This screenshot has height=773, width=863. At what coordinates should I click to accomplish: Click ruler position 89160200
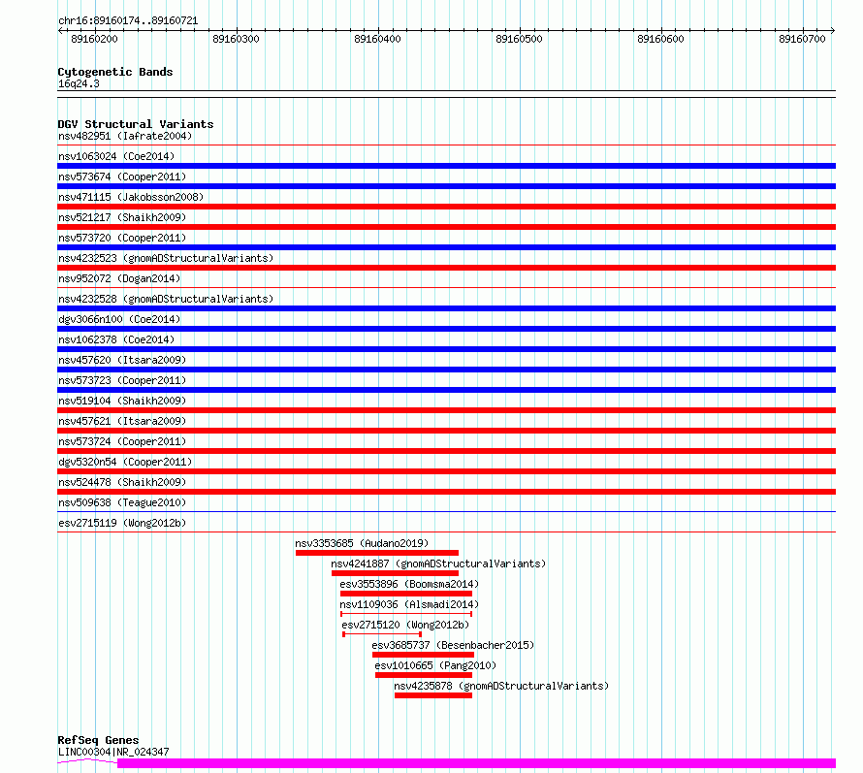[x=95, y=39]
